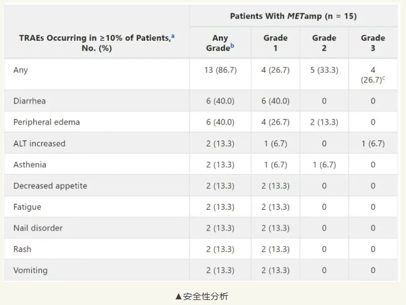
Task: Click the ALT increased Grade 3 '1 (6.7)' cell
Action: (x=373, y=143)
